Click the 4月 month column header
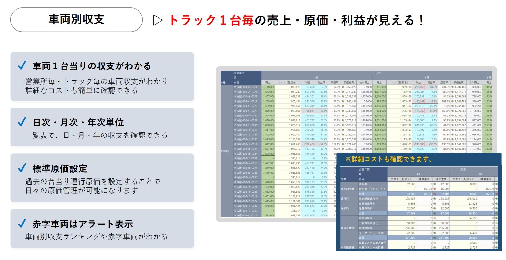Viewport: 506px width, 260px height. [x=316, y=78]
